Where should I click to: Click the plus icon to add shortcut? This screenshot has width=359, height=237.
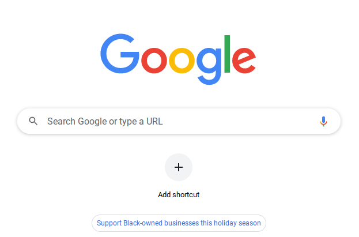pos(179,167)
